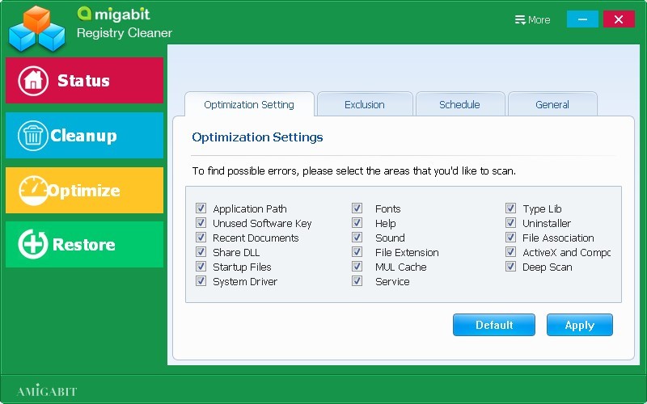
Task: Click the Apply button
Action: (579, 325)
